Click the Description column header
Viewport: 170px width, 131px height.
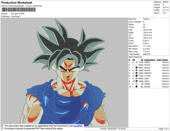(x=150, y=60)
